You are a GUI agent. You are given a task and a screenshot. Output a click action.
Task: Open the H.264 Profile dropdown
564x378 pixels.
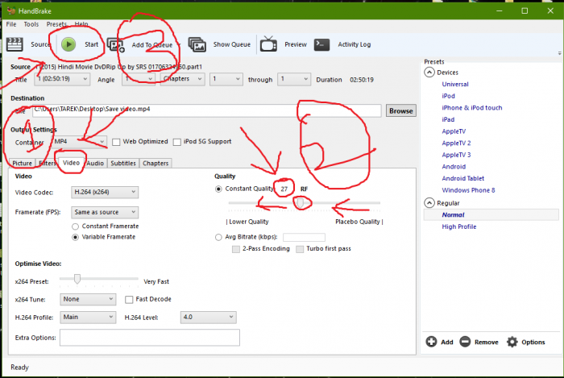pos(88,318)
